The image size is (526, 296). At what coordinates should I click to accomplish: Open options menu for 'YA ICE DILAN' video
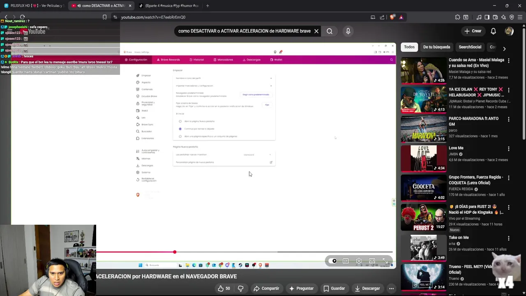click(508, 90)
